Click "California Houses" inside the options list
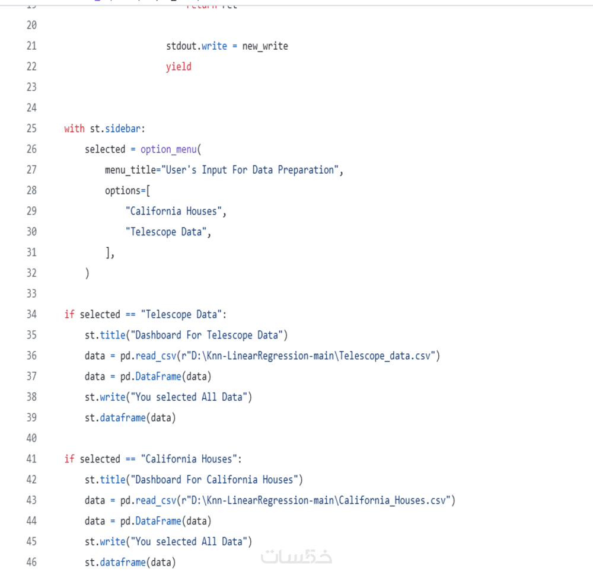 pyautogui.click(x=176, y=211)
